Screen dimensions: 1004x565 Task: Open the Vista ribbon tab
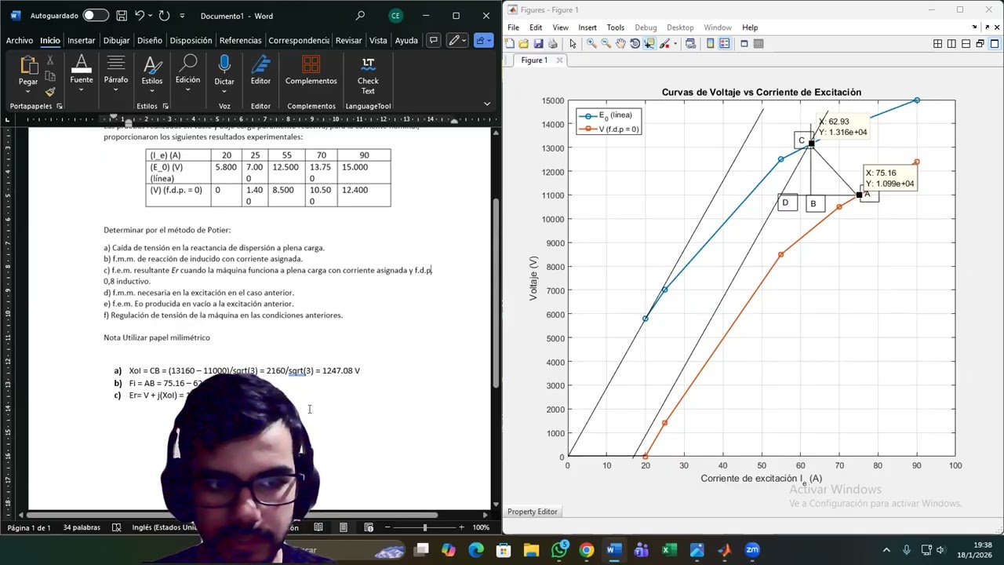pos(378,40)
